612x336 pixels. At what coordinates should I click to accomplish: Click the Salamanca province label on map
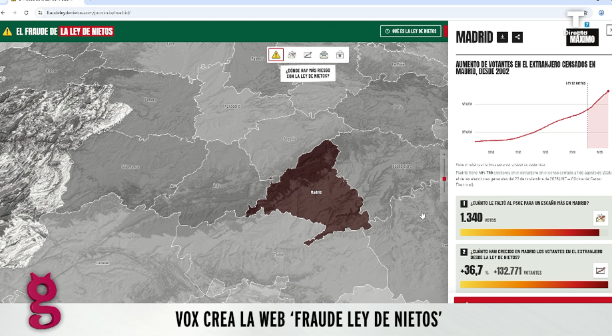point(131,167)
